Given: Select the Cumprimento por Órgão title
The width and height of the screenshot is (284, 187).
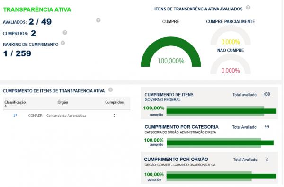Looking at the screenshot, I should click(176, 159).
